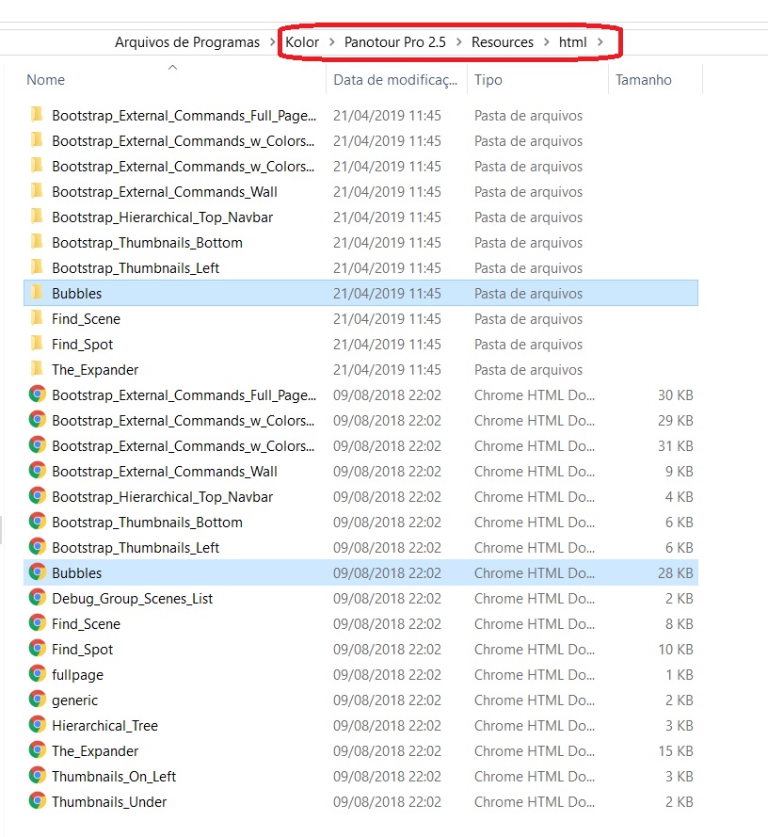Sort by the Tamanho column header
The image size is (768, 837).
click(x=644, y=80)
